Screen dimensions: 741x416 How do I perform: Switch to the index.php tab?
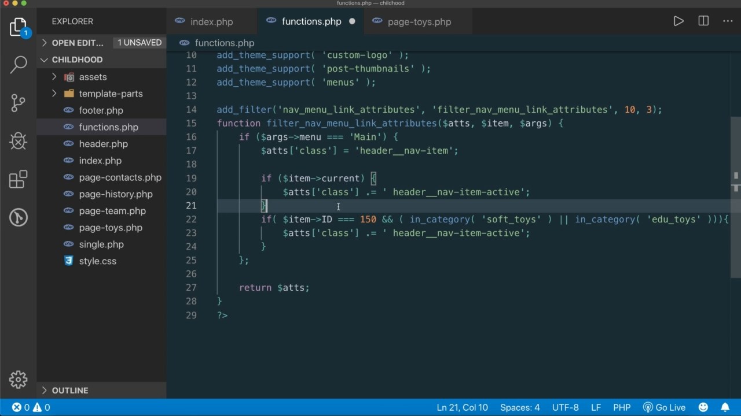click(x=211, y=22)
